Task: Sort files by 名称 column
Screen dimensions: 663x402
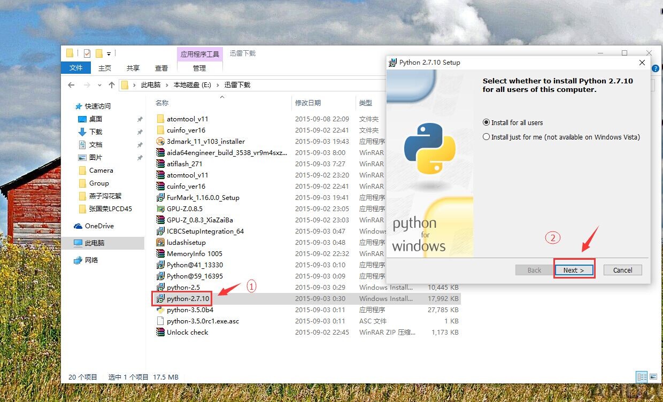Action: tap(162, 103)
